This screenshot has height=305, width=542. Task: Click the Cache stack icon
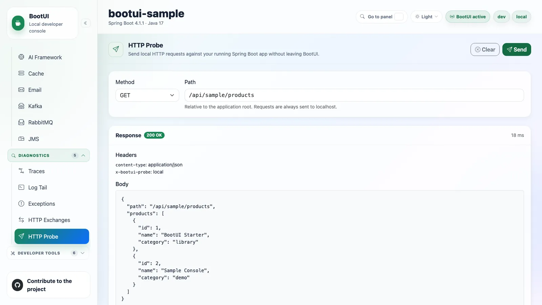coord(21,73)
